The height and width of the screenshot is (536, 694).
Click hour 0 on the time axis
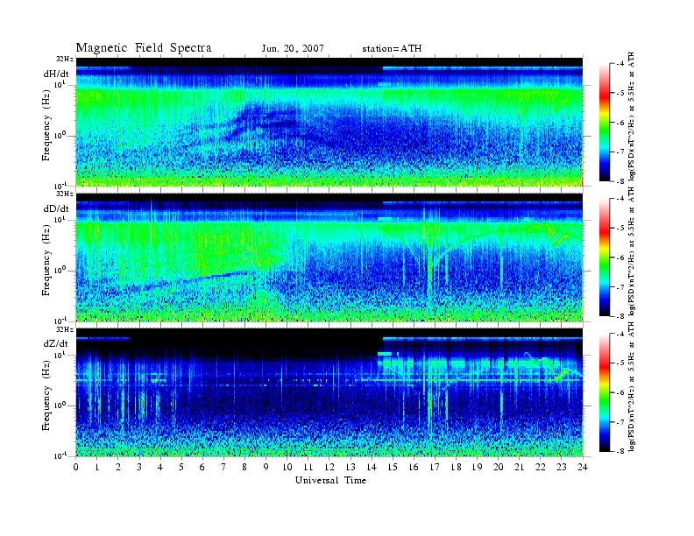click(76, 467)
